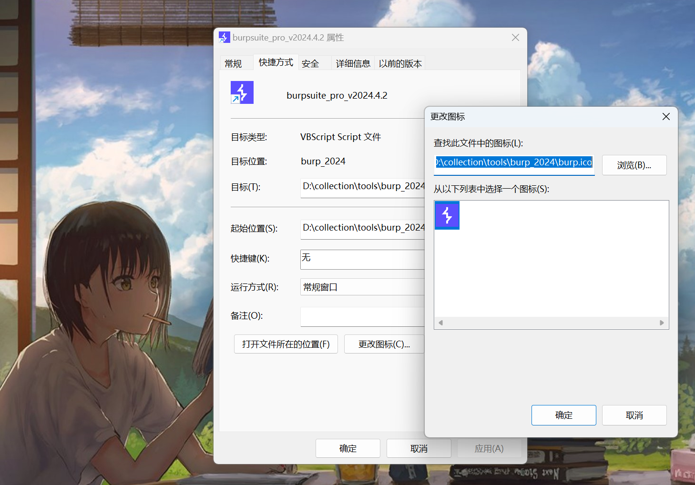Click the 快捷键(K) field showing 无
This screenshot has height=485, width=695.
(362, 260)
